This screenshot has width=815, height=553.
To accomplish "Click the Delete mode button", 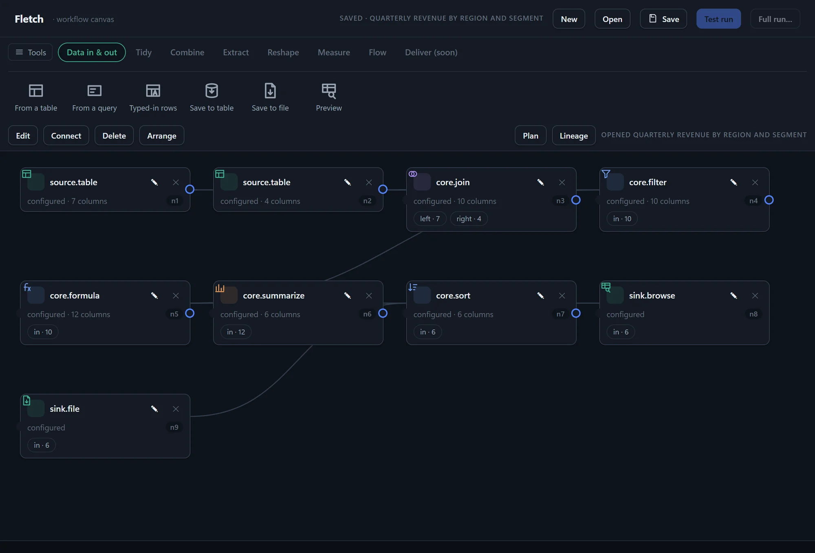I will [x=114, y=135].
